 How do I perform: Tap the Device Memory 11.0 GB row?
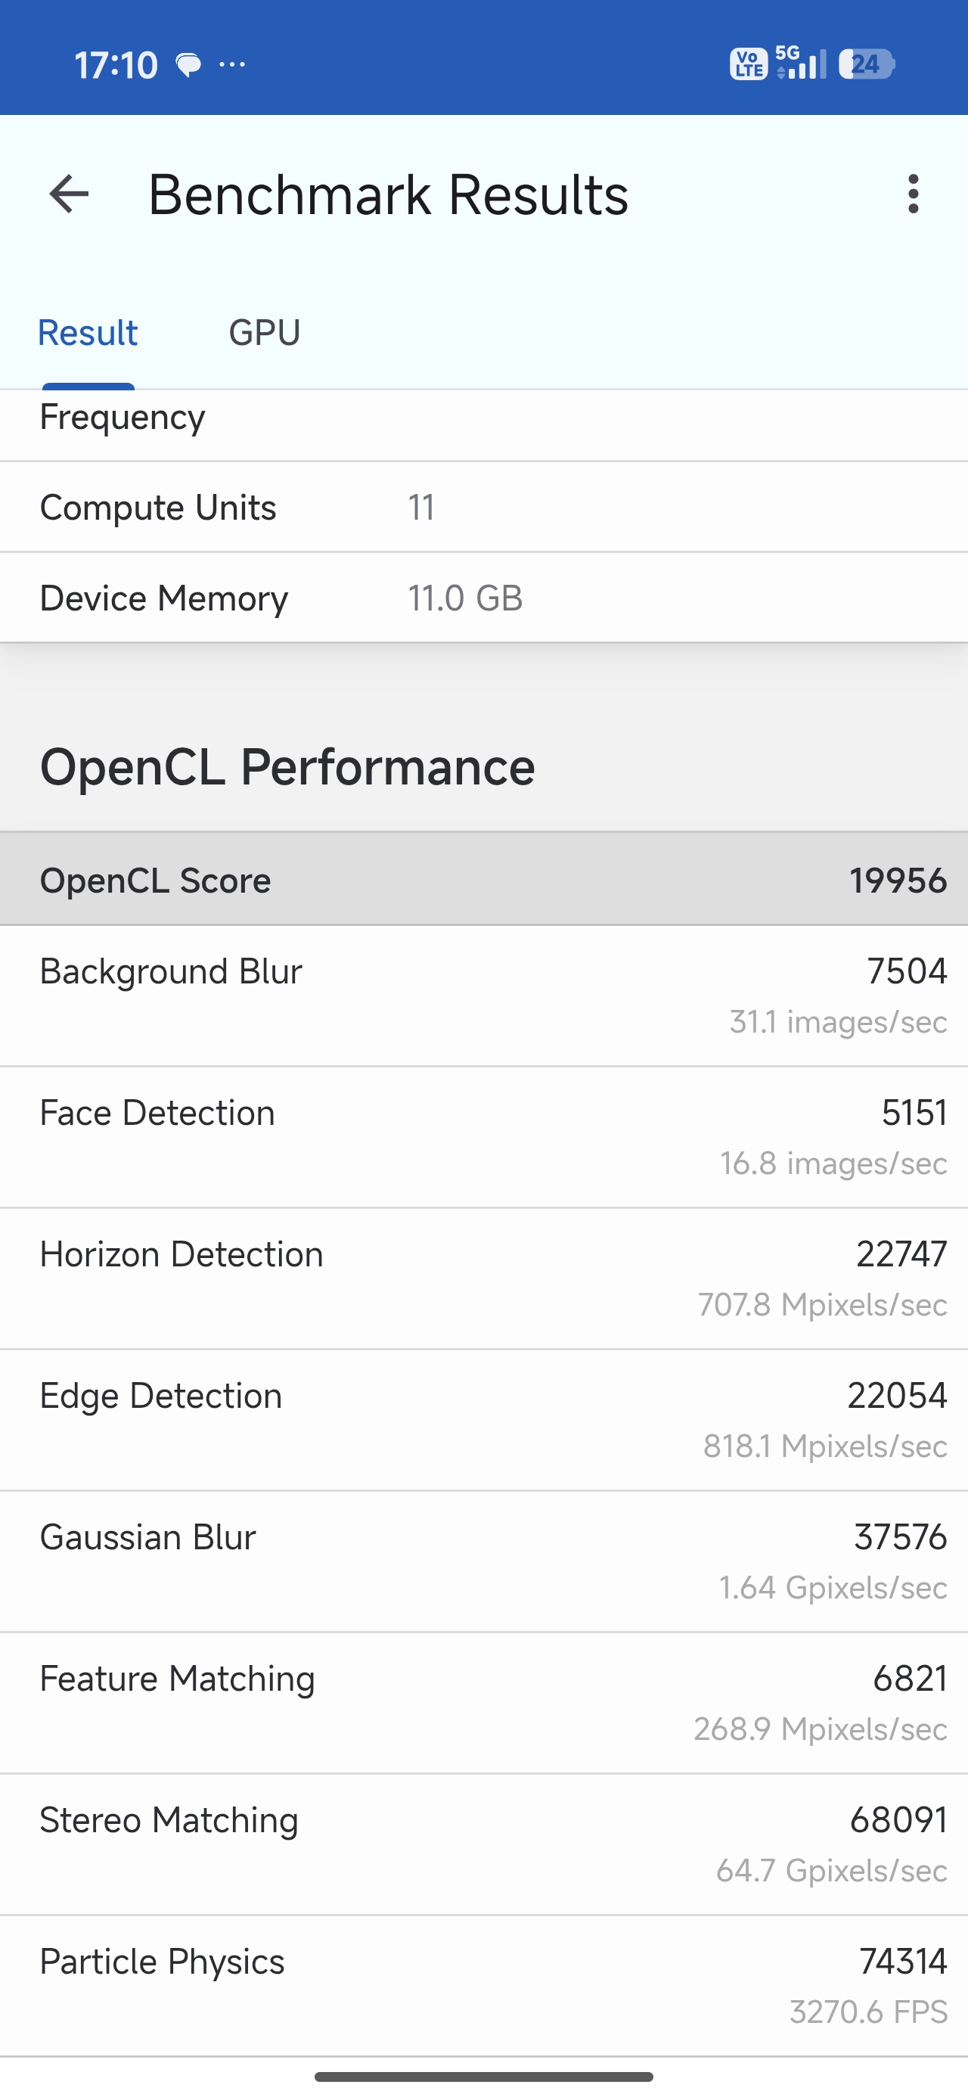483,598
